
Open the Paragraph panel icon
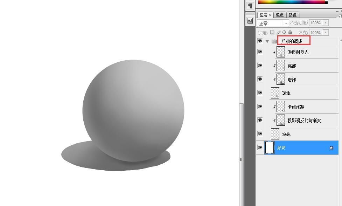250,6
